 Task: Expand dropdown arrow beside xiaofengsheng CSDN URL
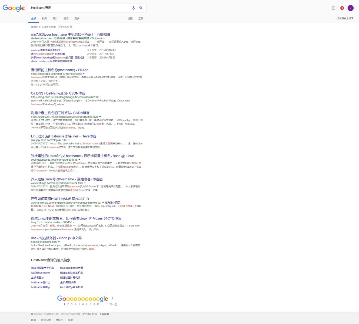[101, 97]
